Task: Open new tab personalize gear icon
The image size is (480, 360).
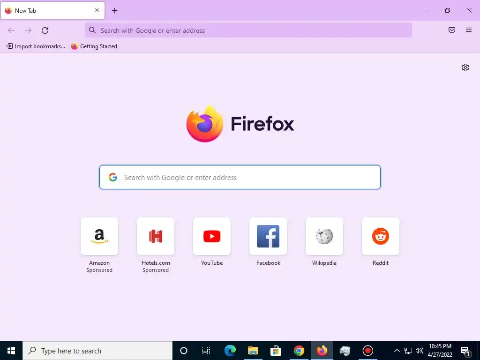Action: pos(465,67)
